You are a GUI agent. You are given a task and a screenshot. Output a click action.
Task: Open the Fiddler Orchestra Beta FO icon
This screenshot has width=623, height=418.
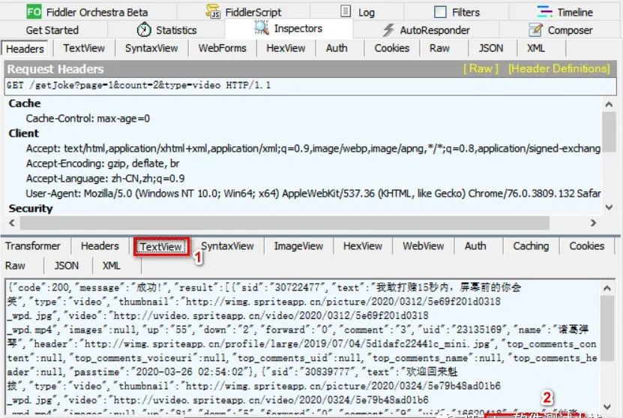pyautogui.click(x=34, y=12)
